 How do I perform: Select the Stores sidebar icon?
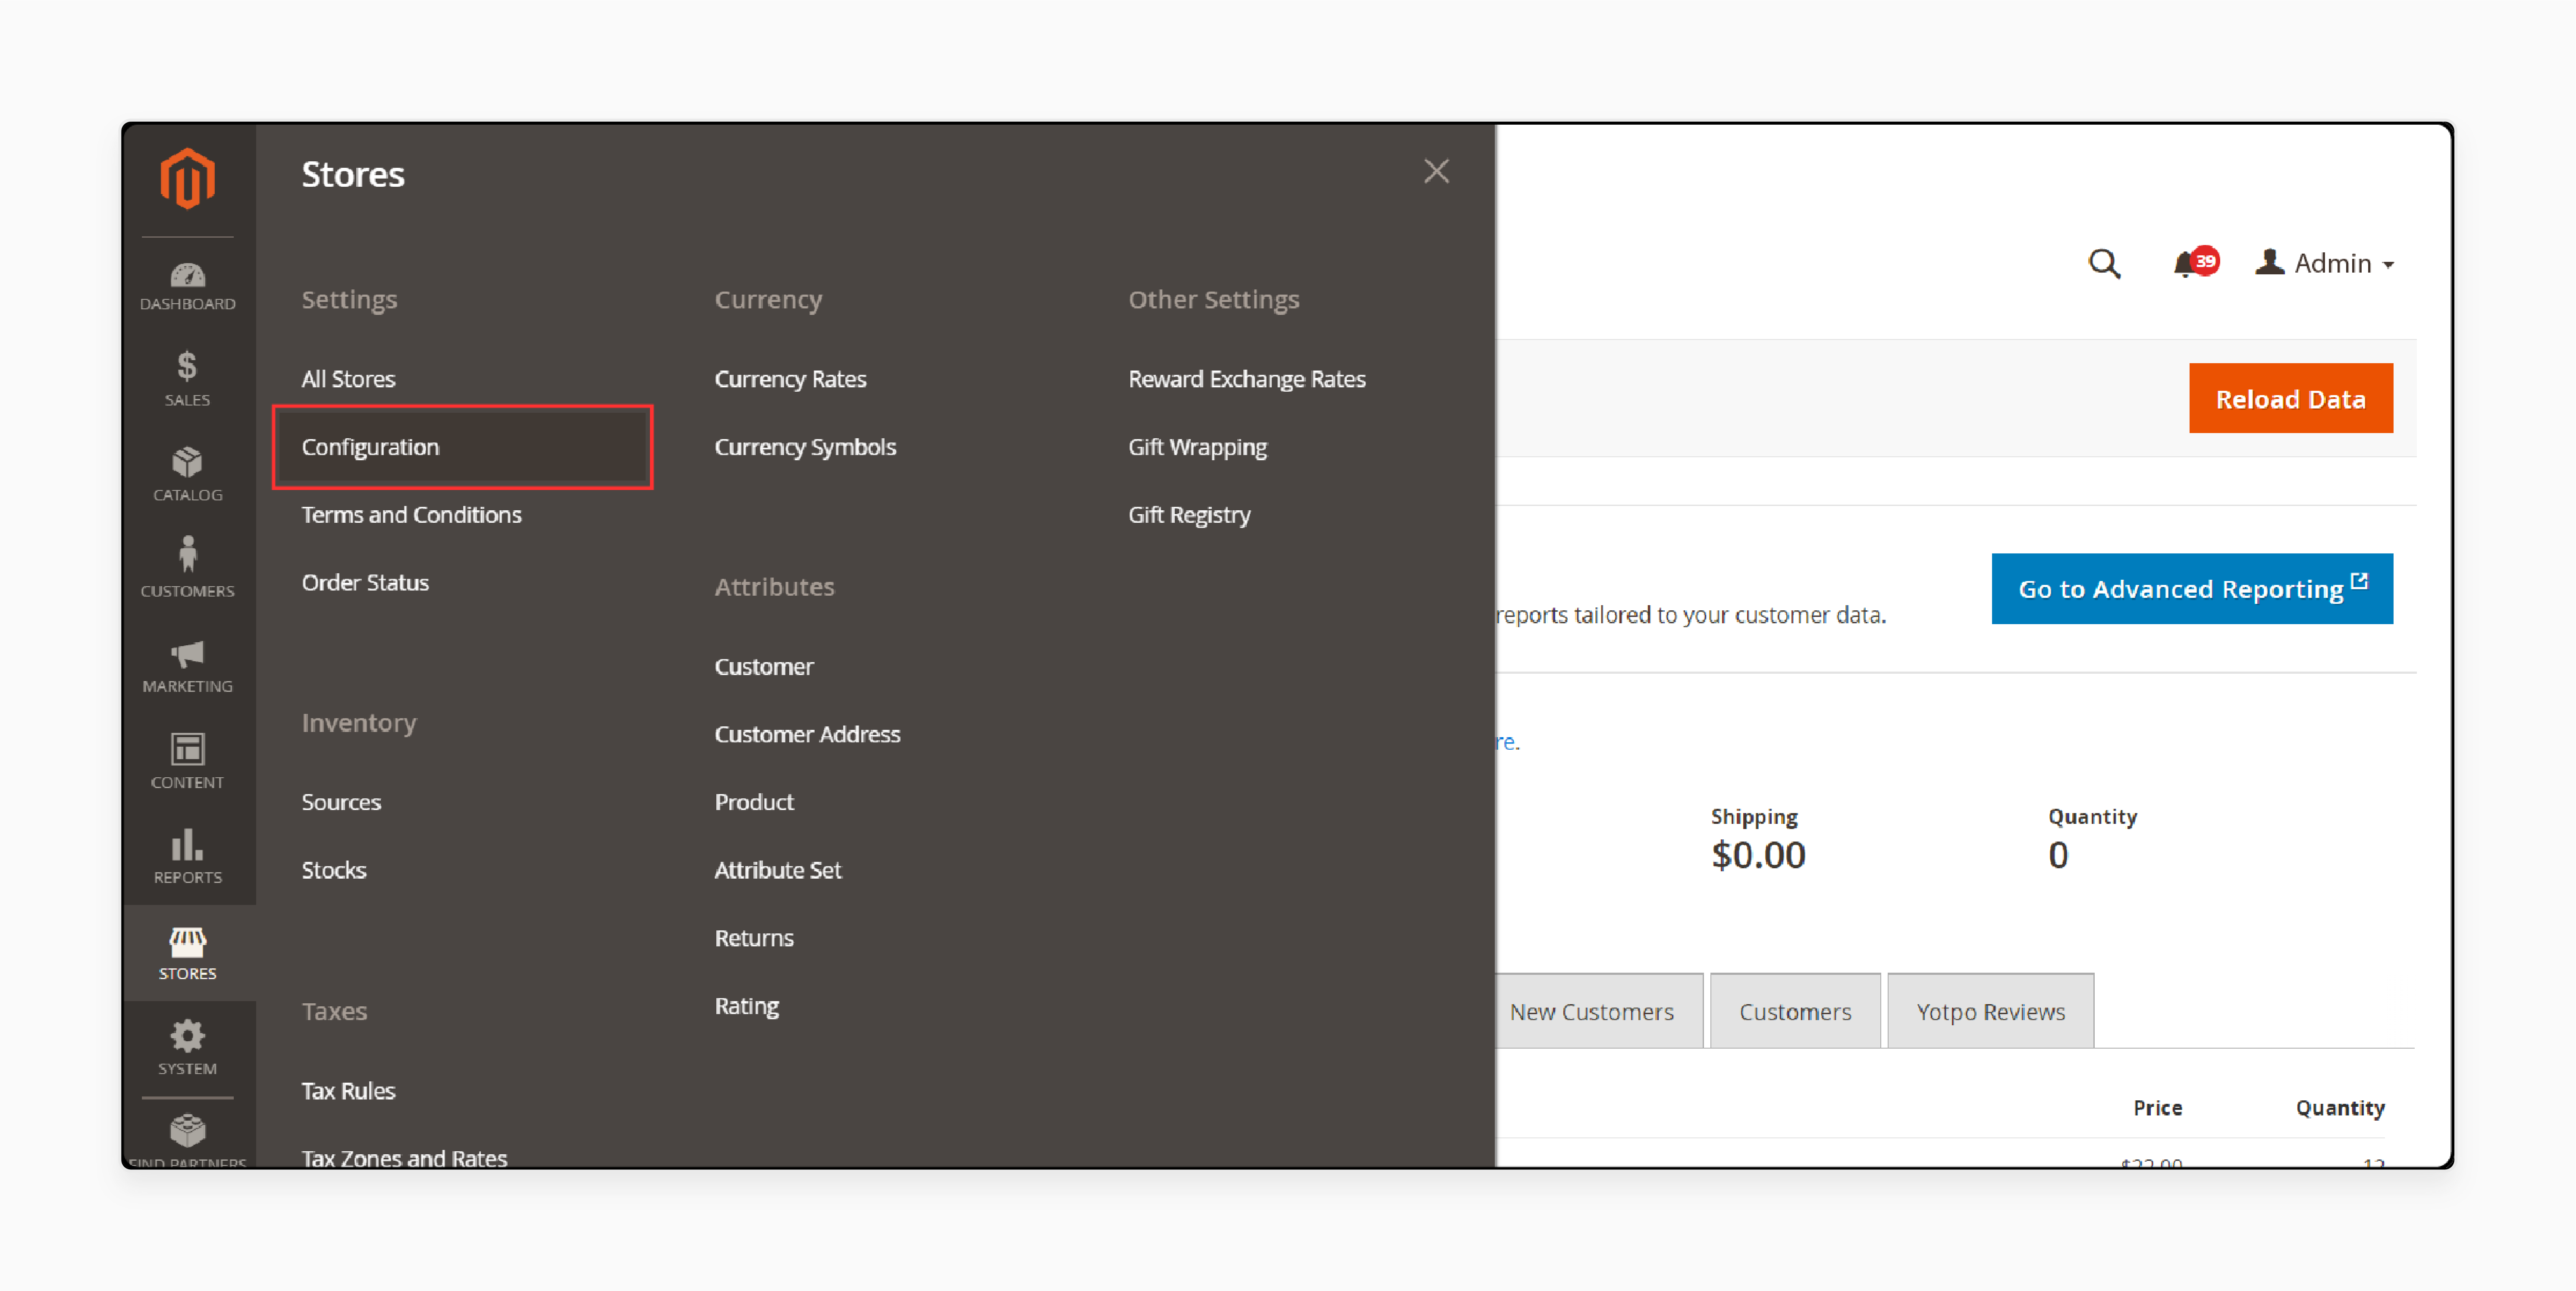[x=187, y=953]
